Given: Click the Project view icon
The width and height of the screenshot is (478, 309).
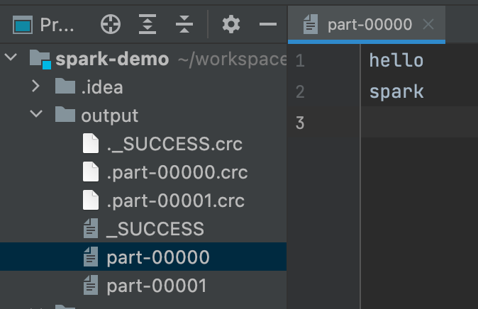Looking at the screenshot, I should [x=23, y=26].
